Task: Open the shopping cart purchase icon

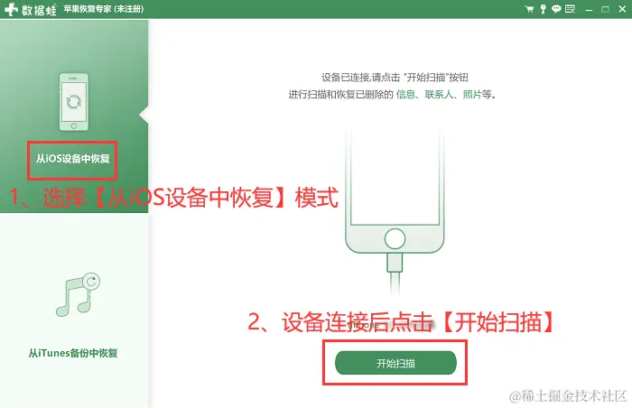Action: tap(529, 9)
